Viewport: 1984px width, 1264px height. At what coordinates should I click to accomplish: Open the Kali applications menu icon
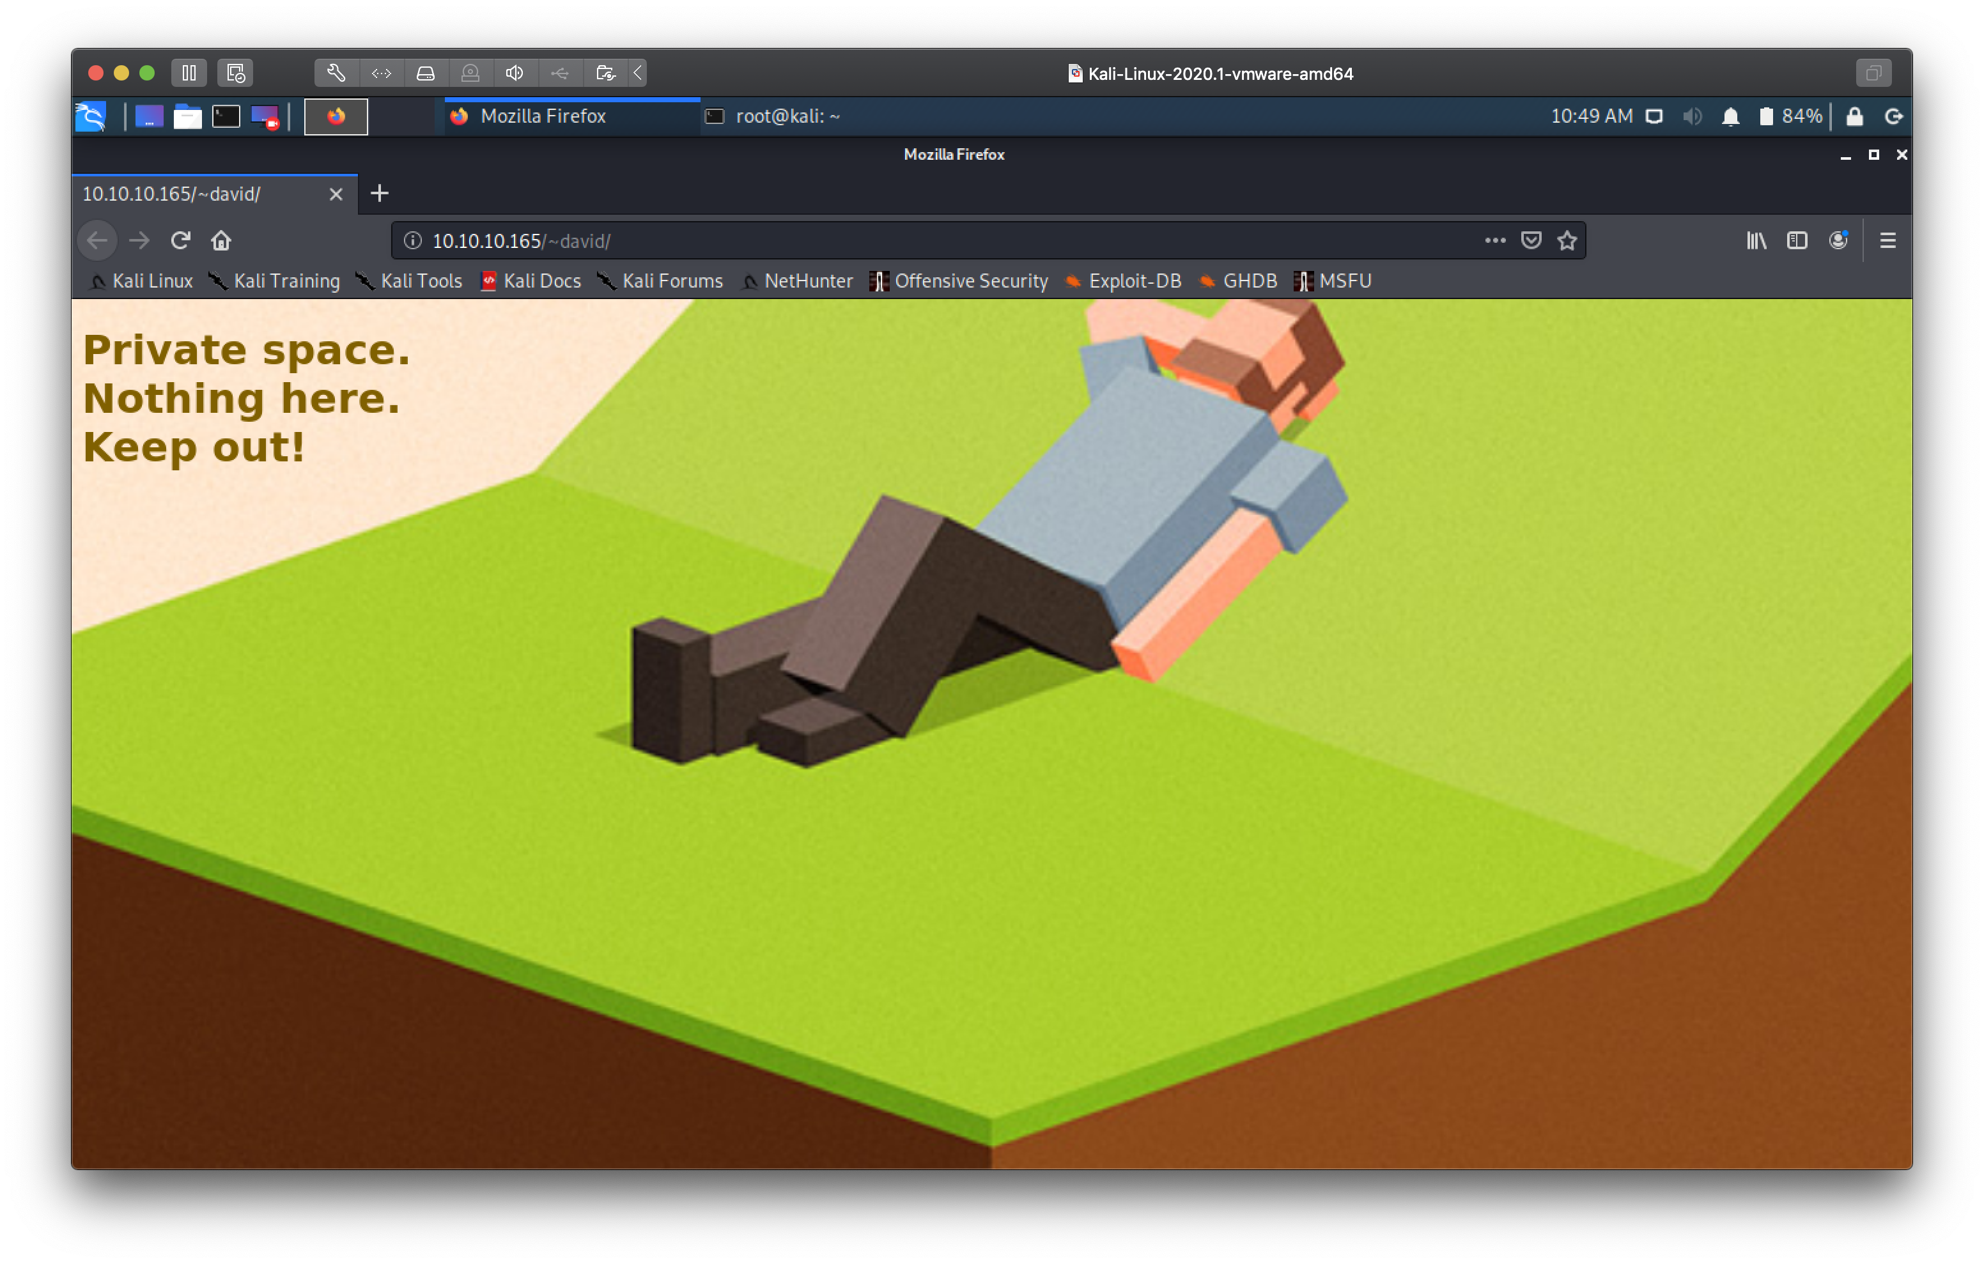(x=91, y=116)
